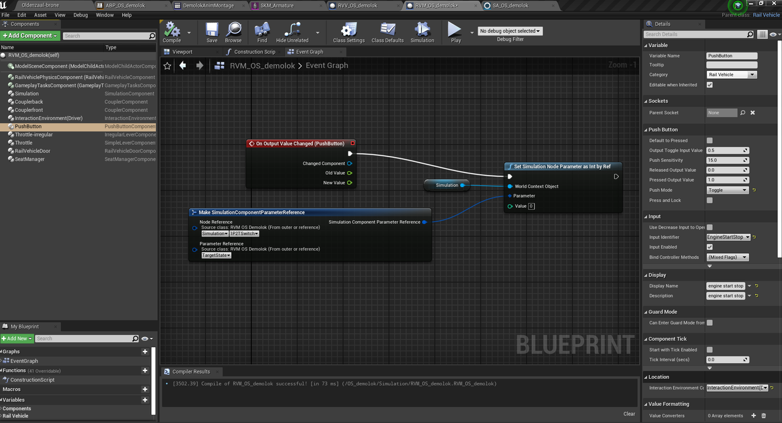The width and height of the screenshot is (782, 423).
Task: Start Simulation from the toolbar
Action: pyautogui.click(x=422, y=31)
